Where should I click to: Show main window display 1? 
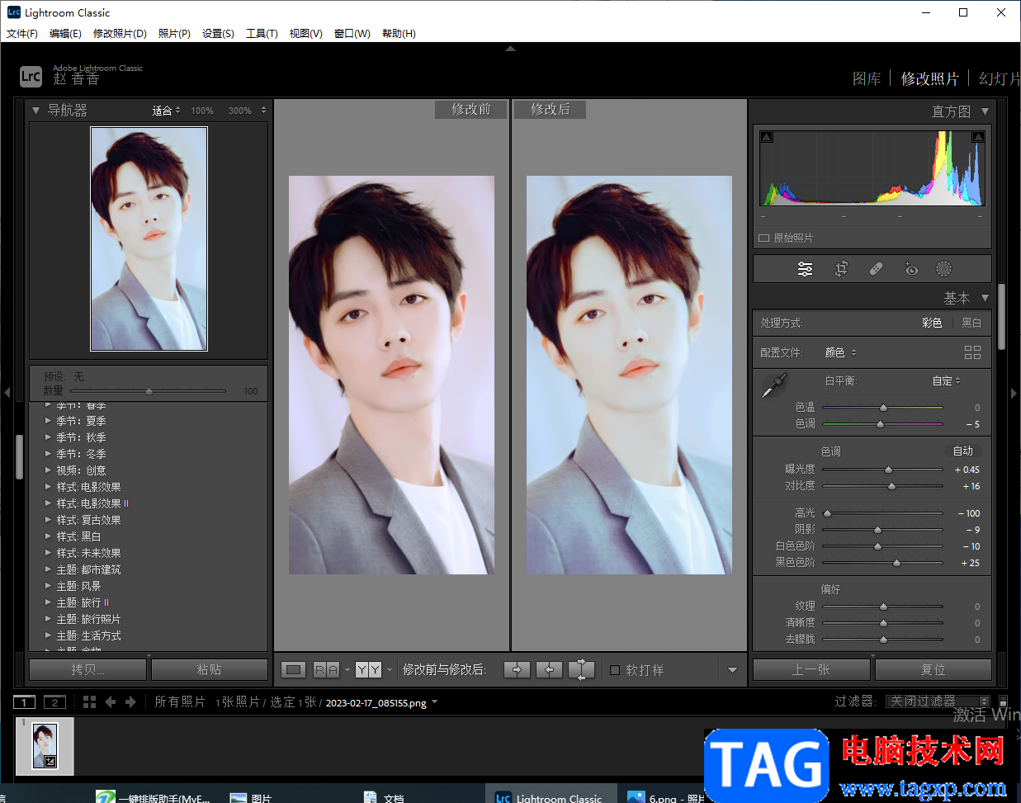point(24,702)
